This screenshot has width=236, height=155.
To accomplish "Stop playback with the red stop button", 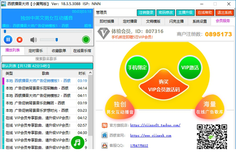I will point(19,40).
